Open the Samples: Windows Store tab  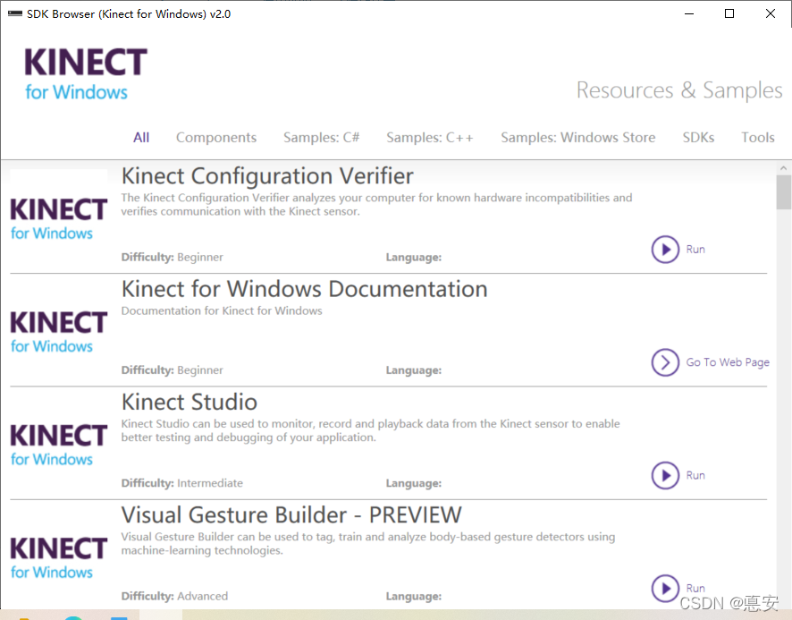click(577, 138)
